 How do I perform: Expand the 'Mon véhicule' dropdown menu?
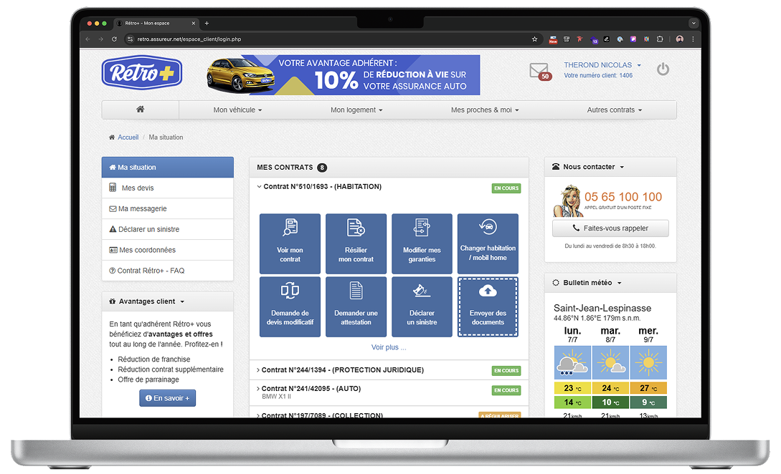click(237, 110)
